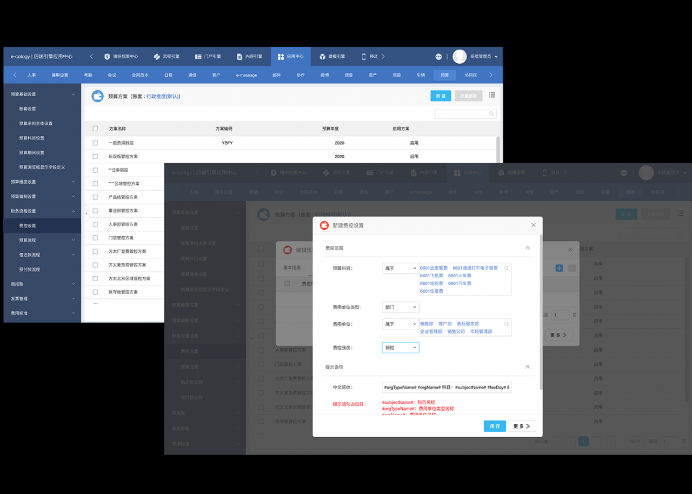Click the blue wallet icon beside 预算方案 title

pyautogui.click(x=97, y=96)
